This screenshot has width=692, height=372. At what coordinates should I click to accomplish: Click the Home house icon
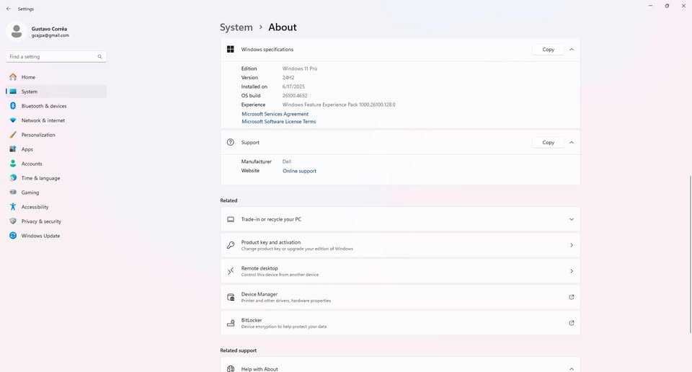coord(13,77)
